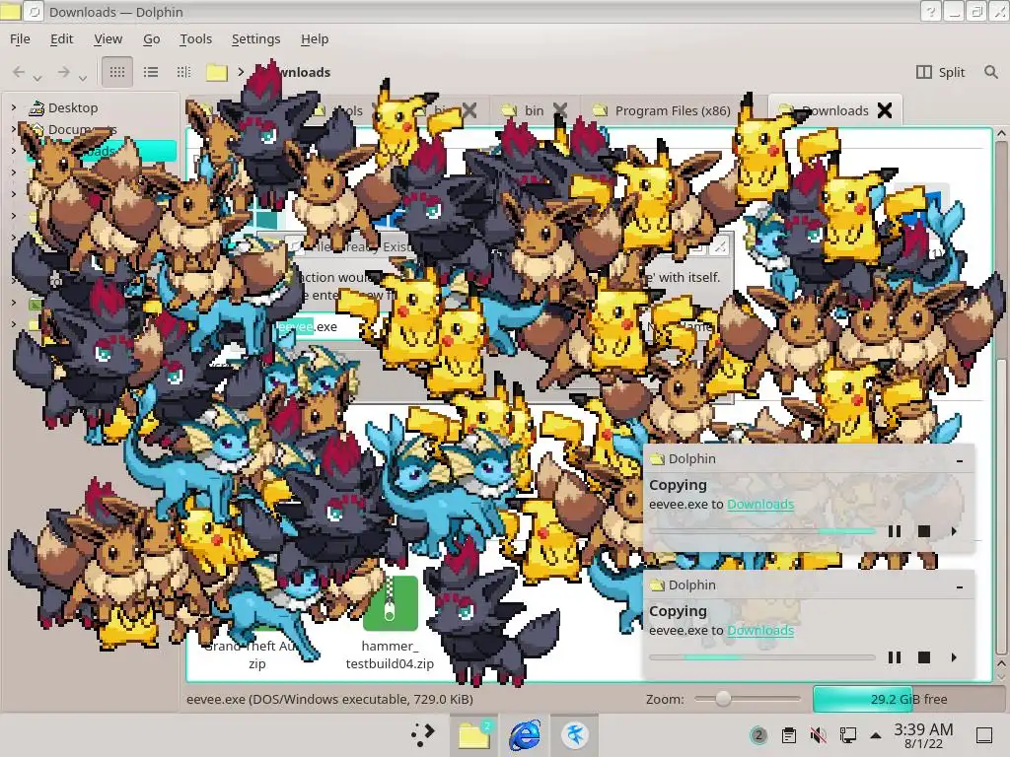Open the Tools menu
This screenshot has height=757, width=1010.
[196, 39]
